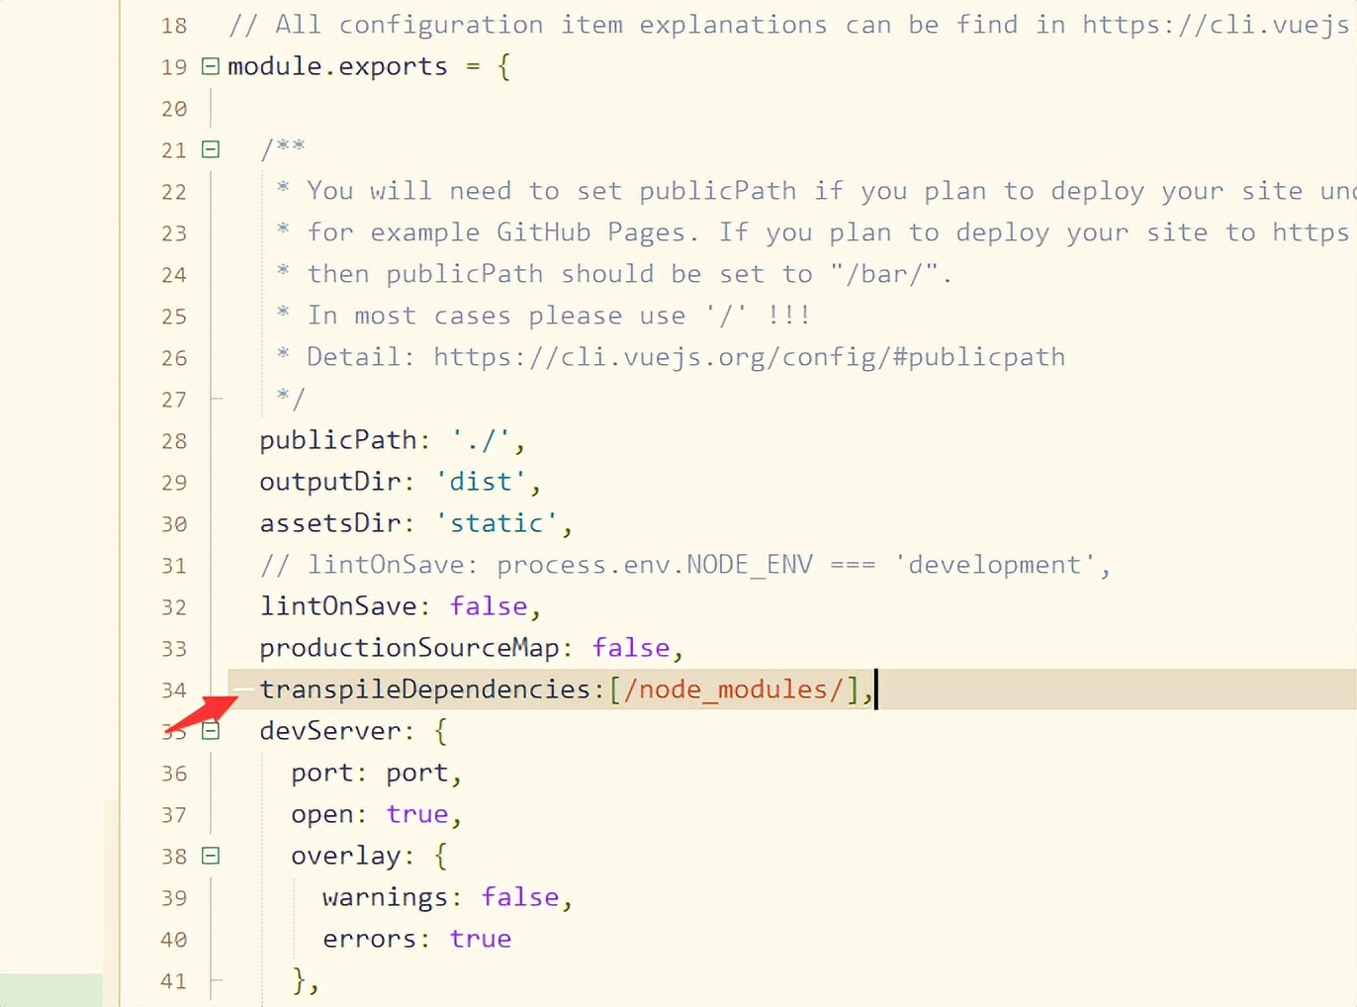Click the 'dist' string value
Viewport: 1357px width, 1007px height.
click(481, 482)
